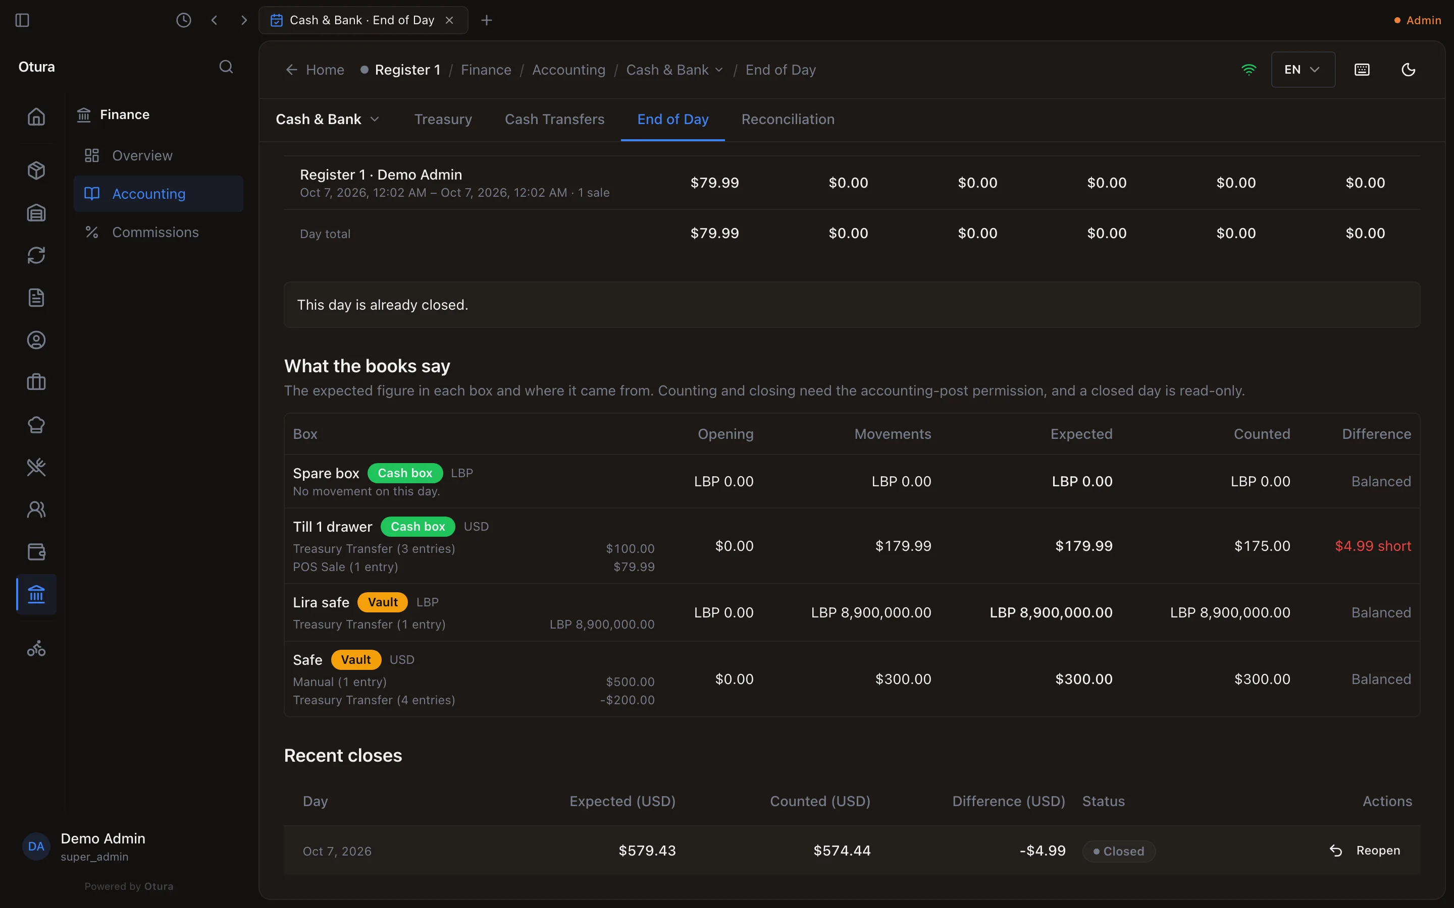This screenshot has height=908, width=1454.
Task: Open the delivery bike icon in the sidebar
Action: pyautogui.click(x=36, y=648)
